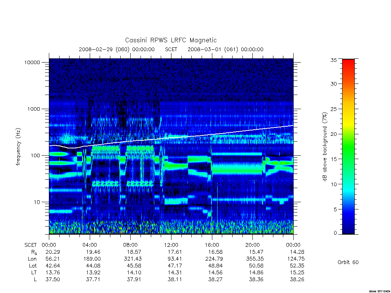The image size is (391, 293).
Task: Click the 25 tick label on colorbar
Action: coord(333,109)
